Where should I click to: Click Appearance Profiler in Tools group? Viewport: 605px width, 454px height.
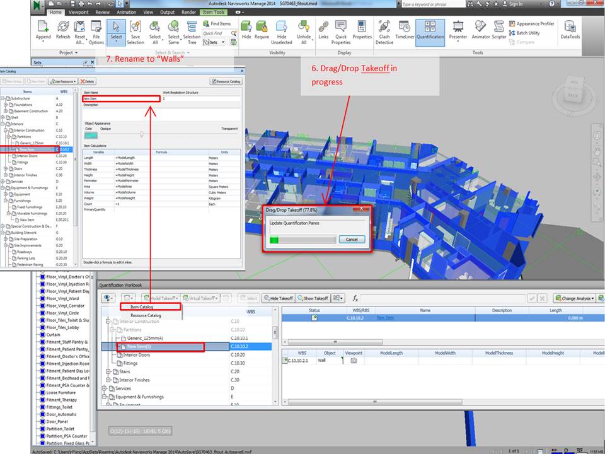click(x=531, y=23)
